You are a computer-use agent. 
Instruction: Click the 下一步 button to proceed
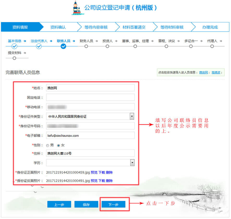point(114,204)
